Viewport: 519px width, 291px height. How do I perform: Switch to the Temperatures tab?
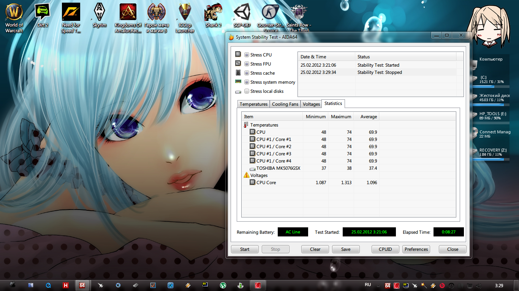point(253,104)
